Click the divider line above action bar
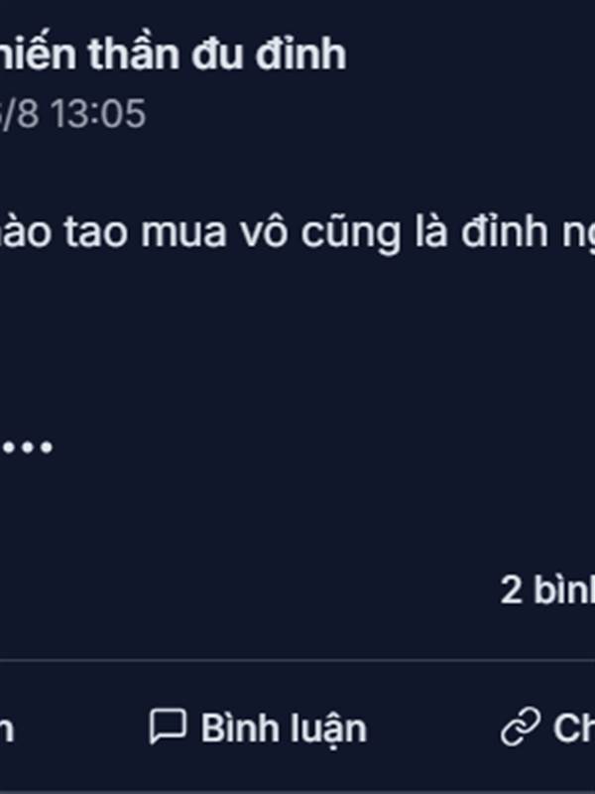This screenshot has width=595, height=794. coord(297,660)
